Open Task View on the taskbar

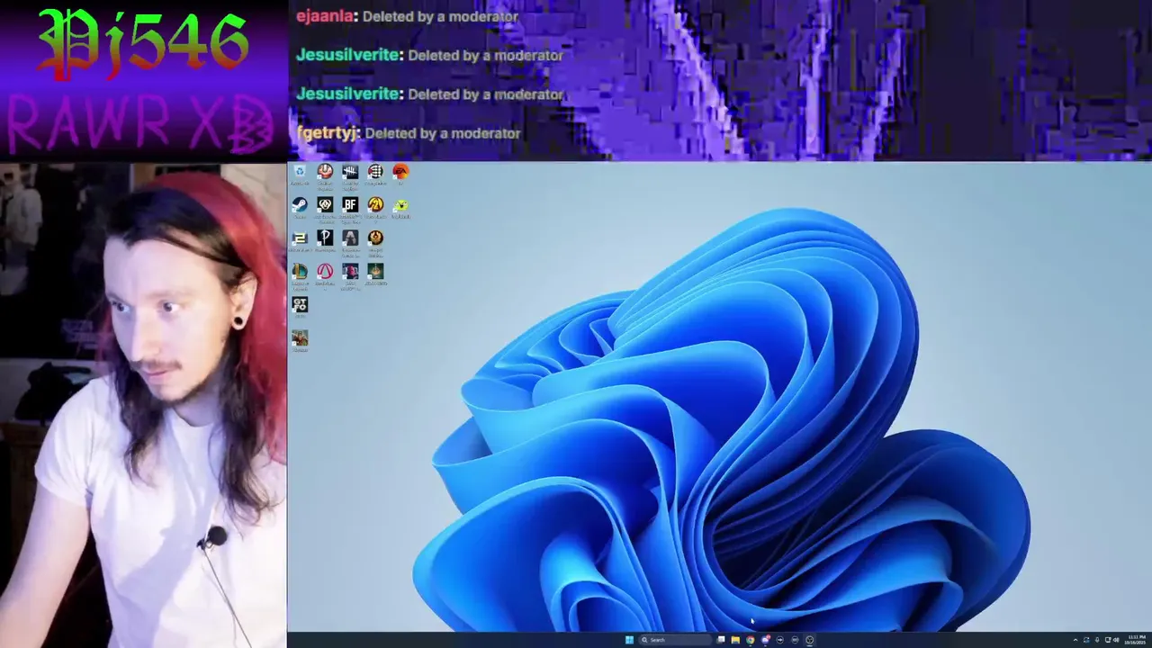click(x=721, y=640)
